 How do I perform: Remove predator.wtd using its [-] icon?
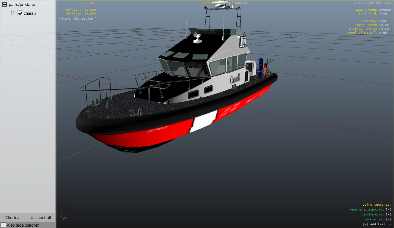pos(388,219)
